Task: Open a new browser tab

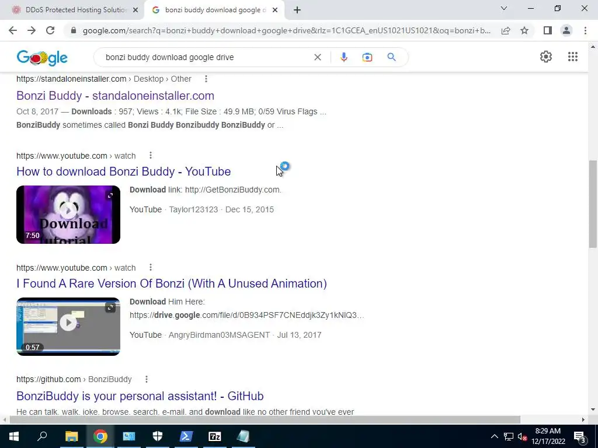Action: [x=297, y=10]
